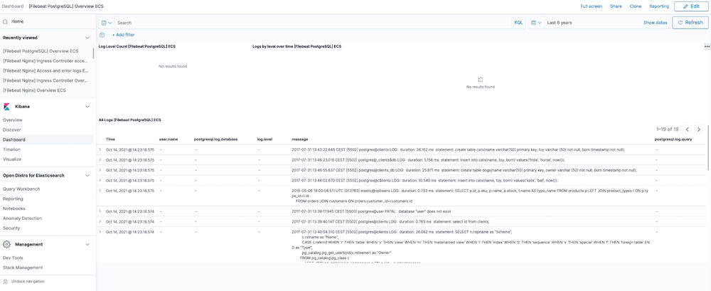
Task: Click the filter options circle icon
Action: 102,34
